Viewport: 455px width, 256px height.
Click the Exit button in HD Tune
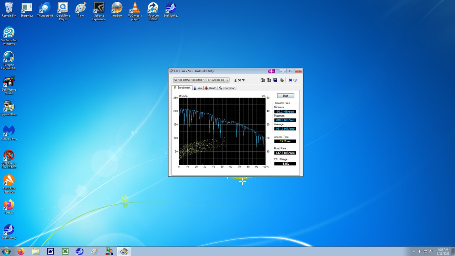pyautogui.click(x=293, y=80)
